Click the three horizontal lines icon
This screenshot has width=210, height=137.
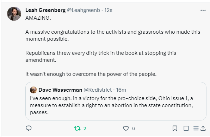[196, 128]
